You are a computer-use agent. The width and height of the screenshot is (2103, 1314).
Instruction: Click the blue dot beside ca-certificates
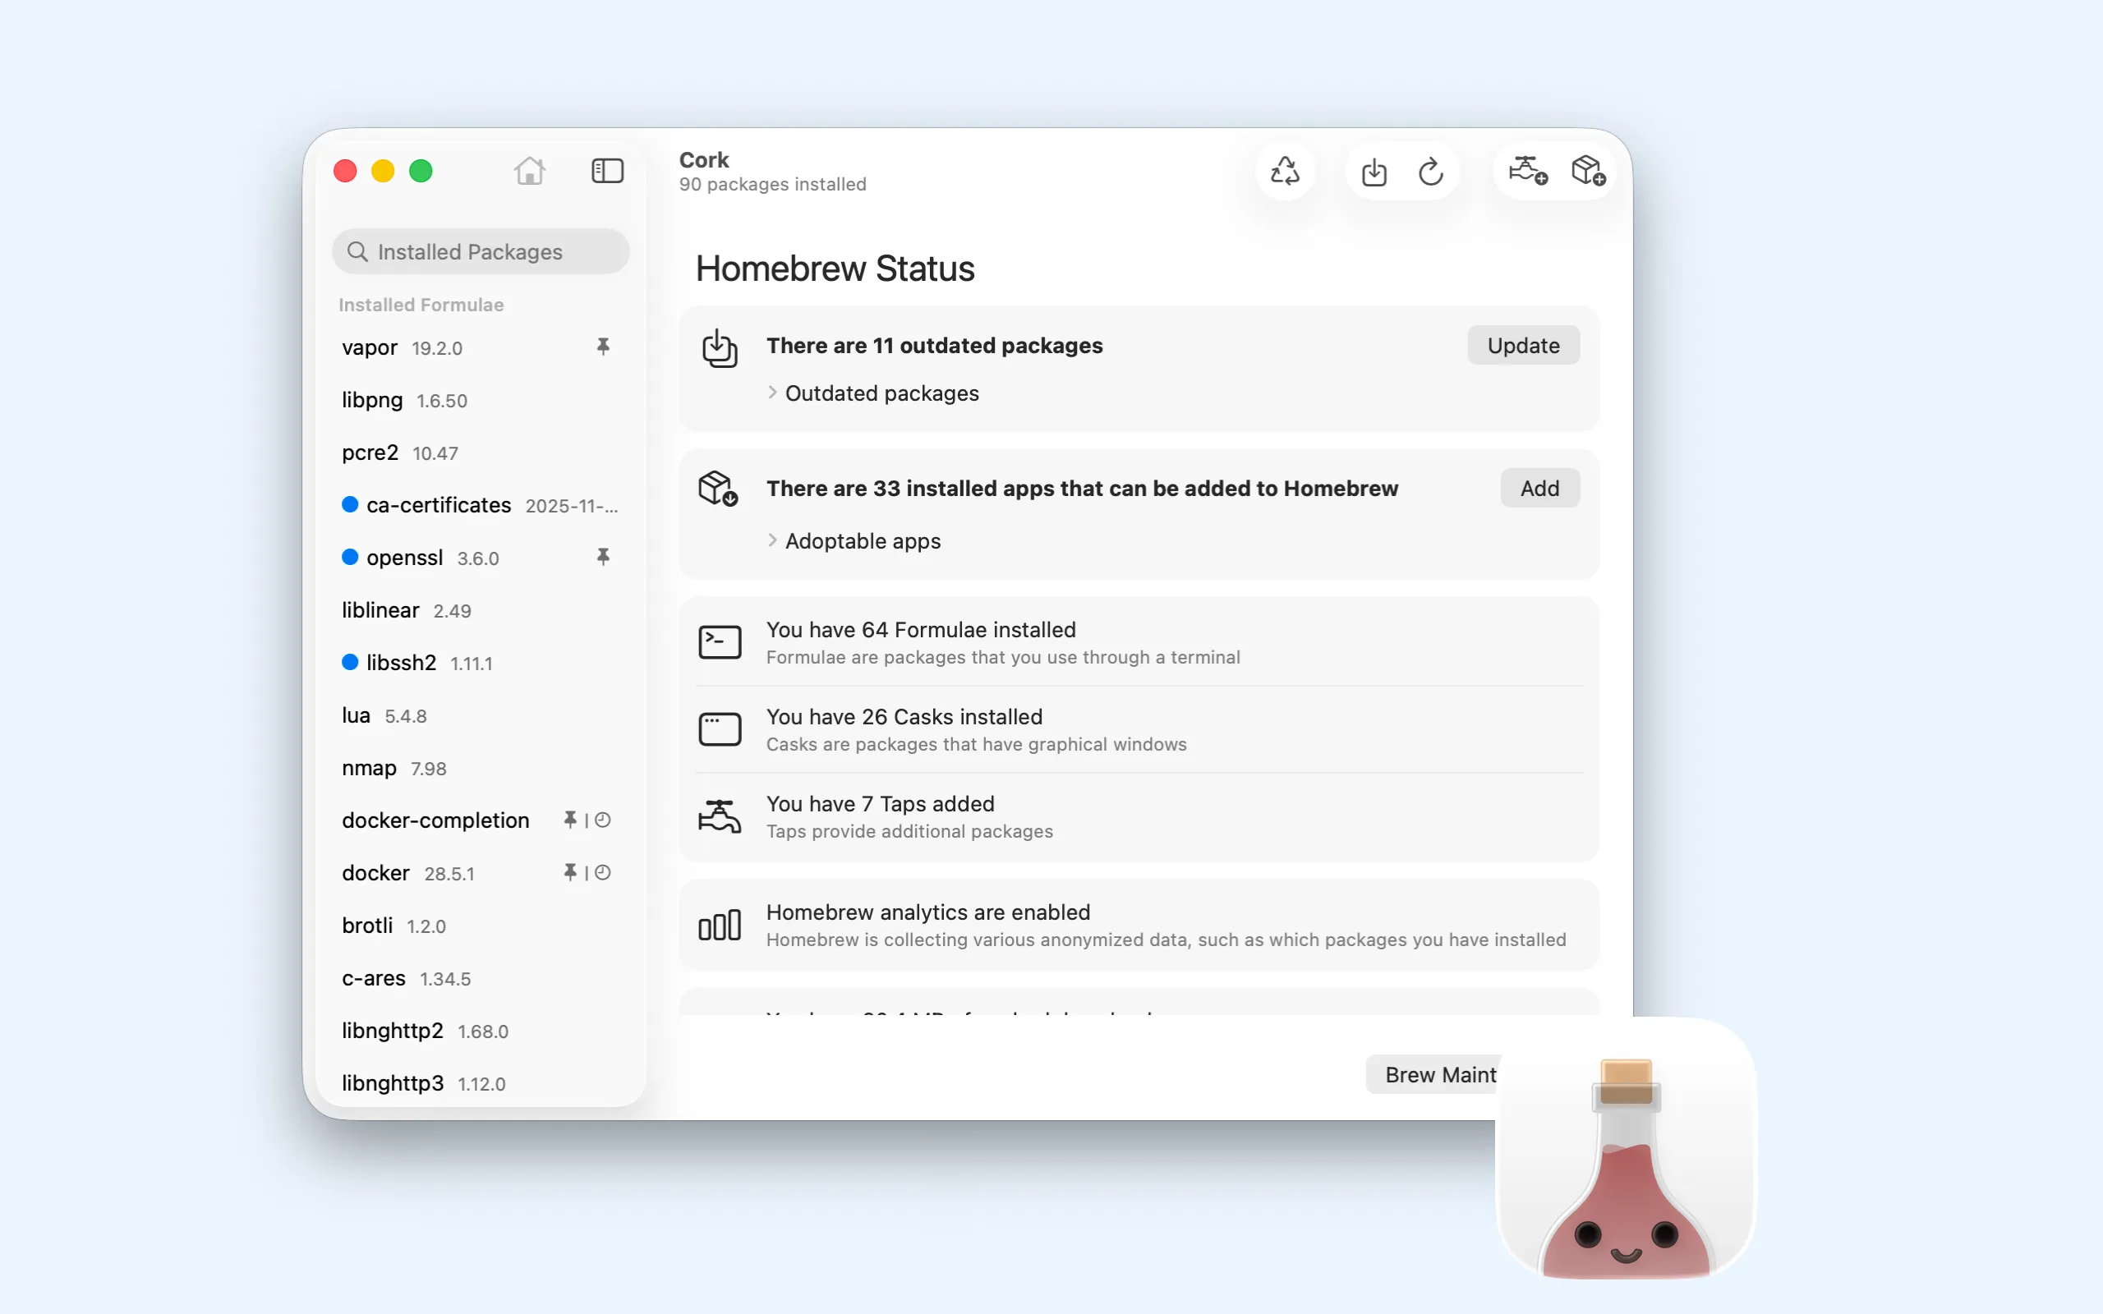pos(350,505)
